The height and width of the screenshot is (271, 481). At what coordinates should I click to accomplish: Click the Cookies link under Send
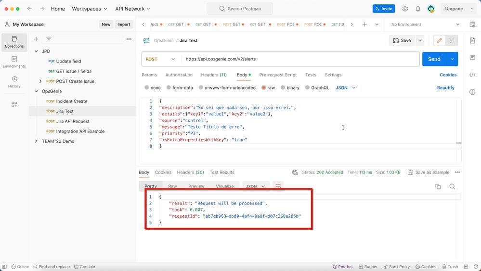pyautogui.click(x=448, y=74)
